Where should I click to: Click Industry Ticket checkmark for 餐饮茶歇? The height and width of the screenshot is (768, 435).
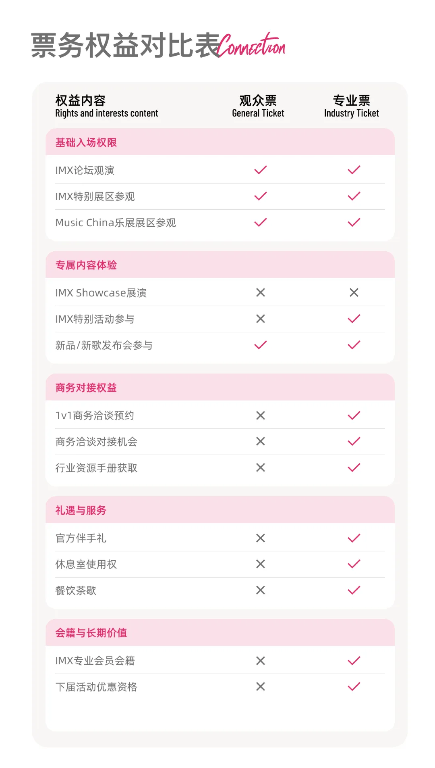point(354,591)
